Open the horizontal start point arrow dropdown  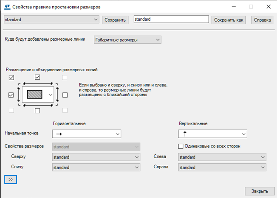tap(87, 134)
